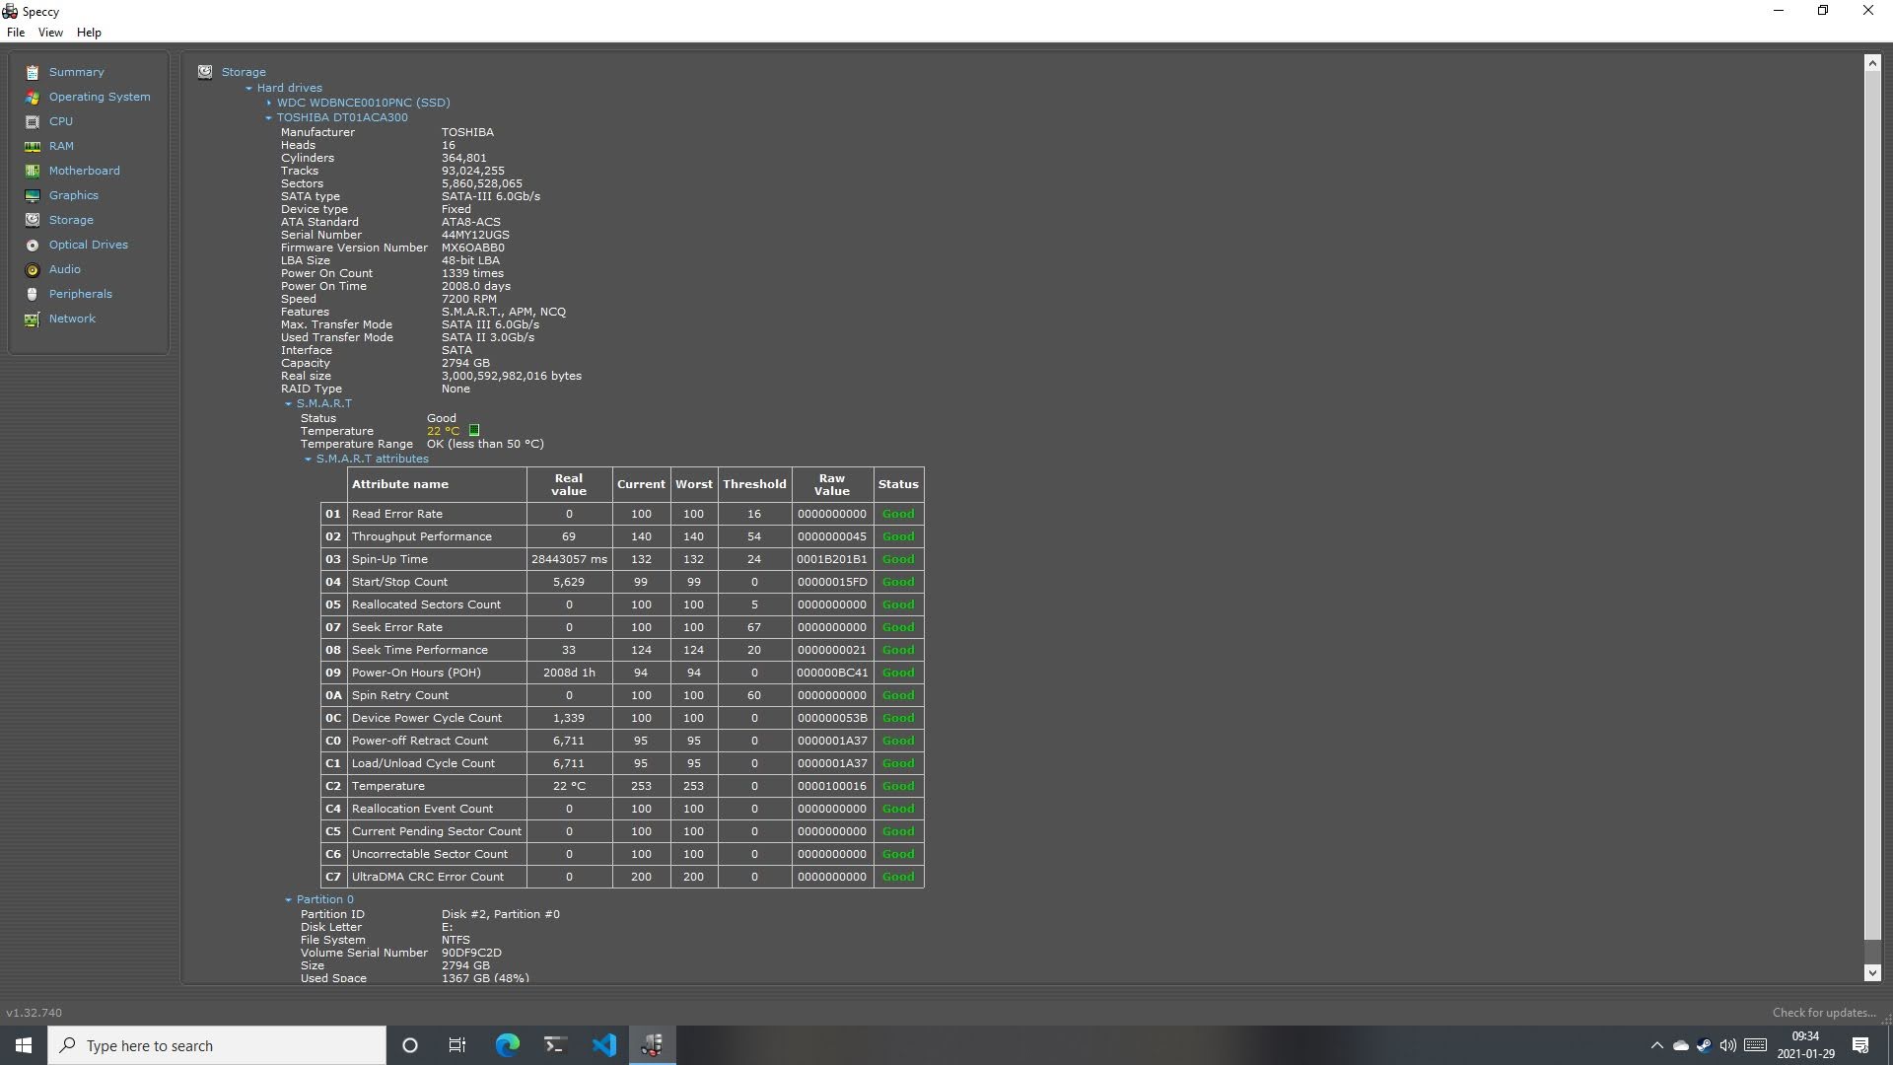This screenshot has width=1893, height=1065.
Task: Click the Check for updates link
Action: coord(1823,1013)
